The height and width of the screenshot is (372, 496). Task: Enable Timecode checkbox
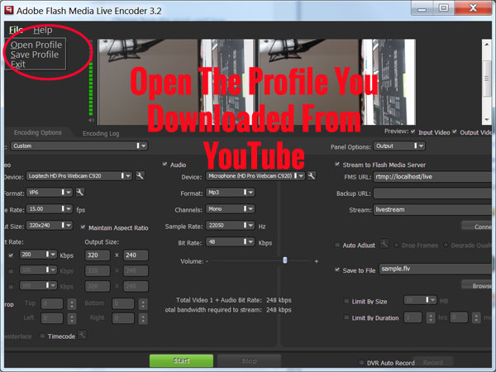click(42, 336)
